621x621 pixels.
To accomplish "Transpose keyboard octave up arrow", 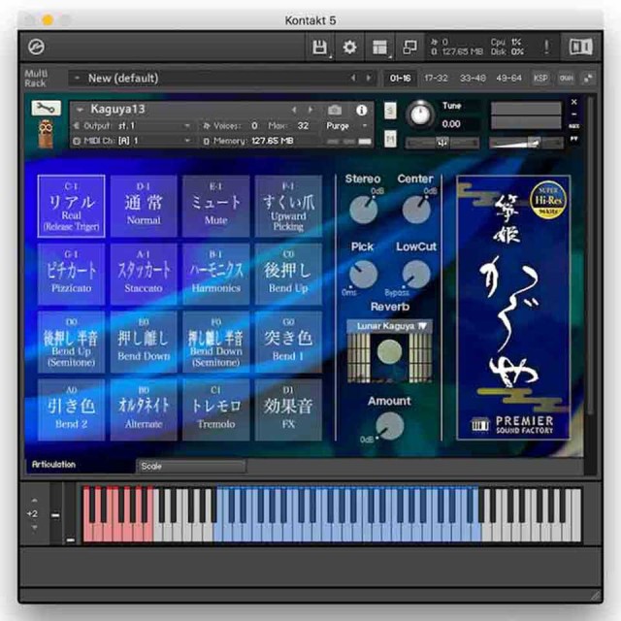I will [34, 501].
